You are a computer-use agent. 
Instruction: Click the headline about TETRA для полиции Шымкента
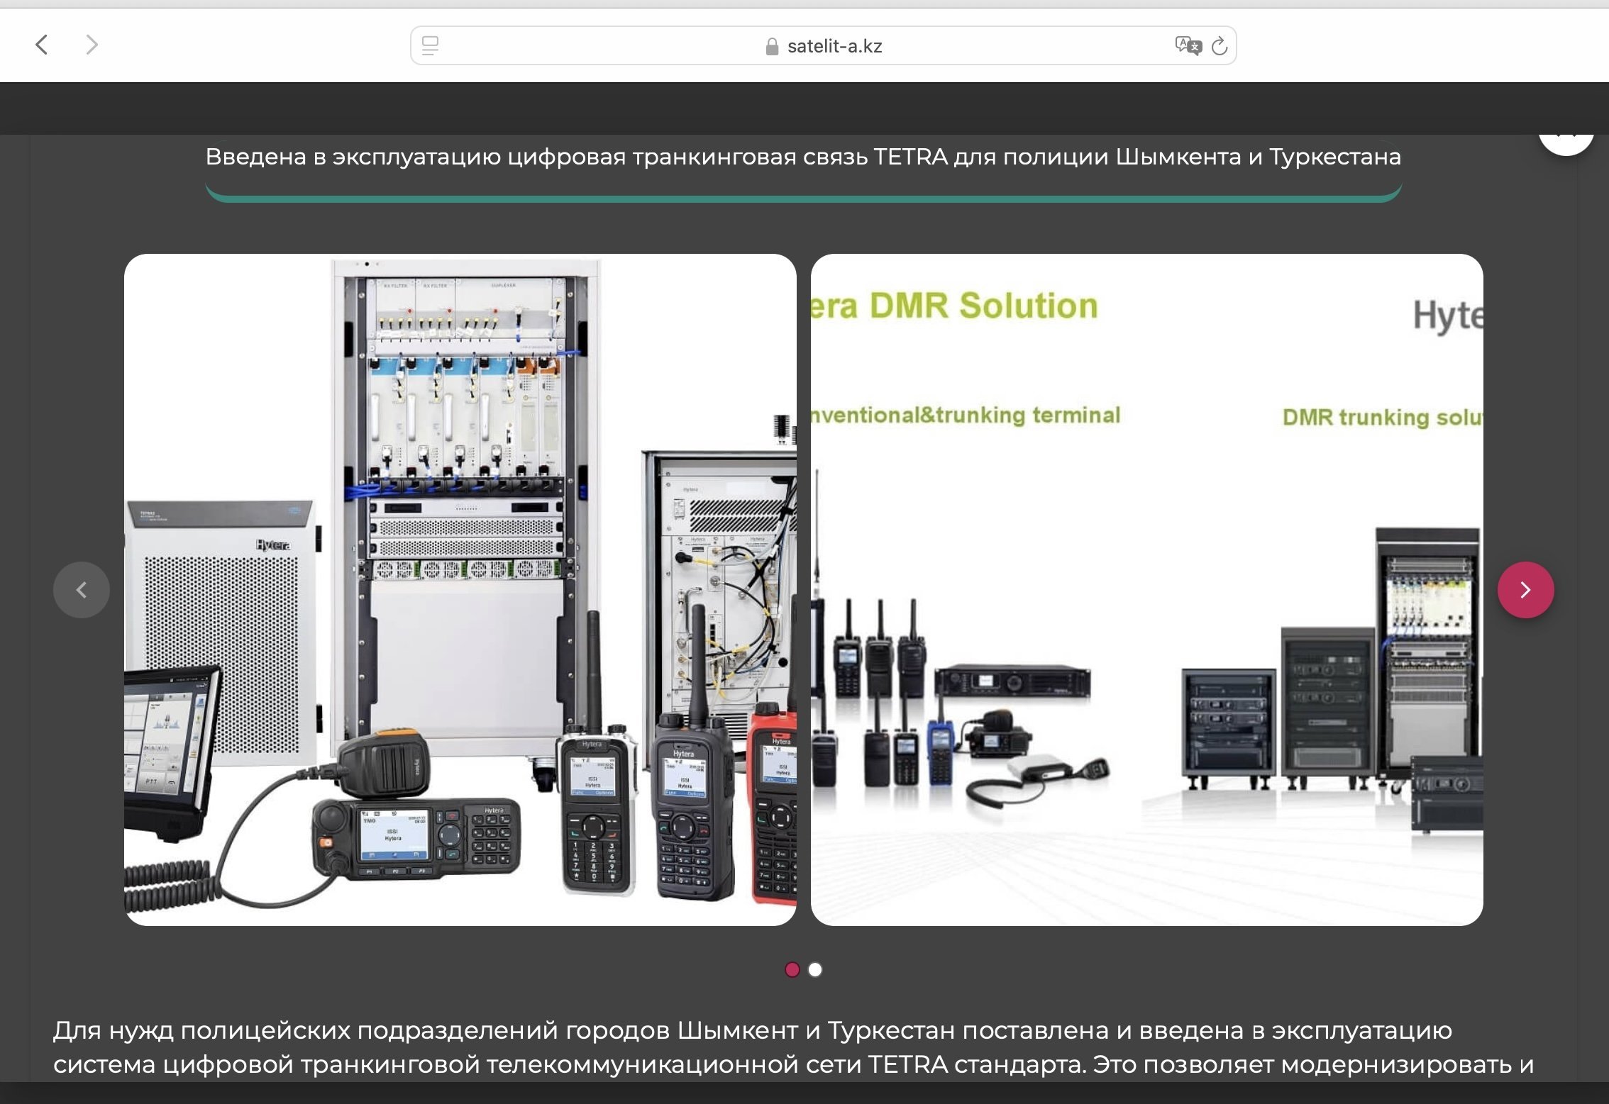(803, 157)
